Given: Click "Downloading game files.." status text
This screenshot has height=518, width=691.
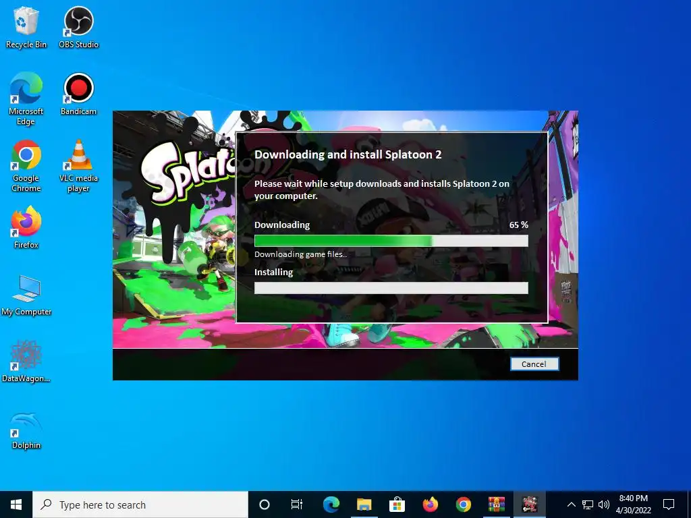Looking at the screenshot, I should click(300, 254).
